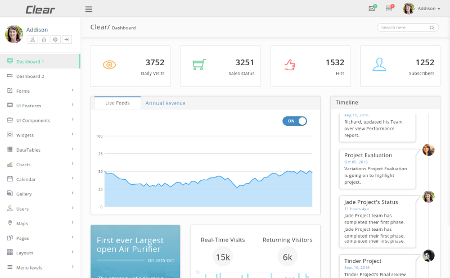
Task: Click the Charts bar icon
Action: [x=10, y=164]
